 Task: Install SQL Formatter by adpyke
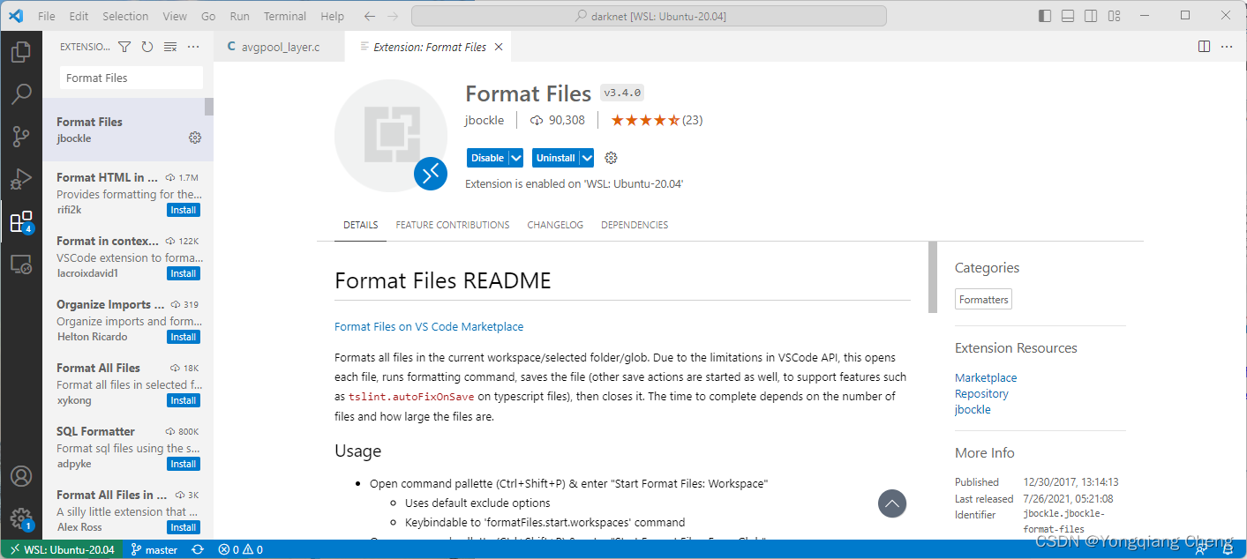pyautogui.click(x=184, y=464)
